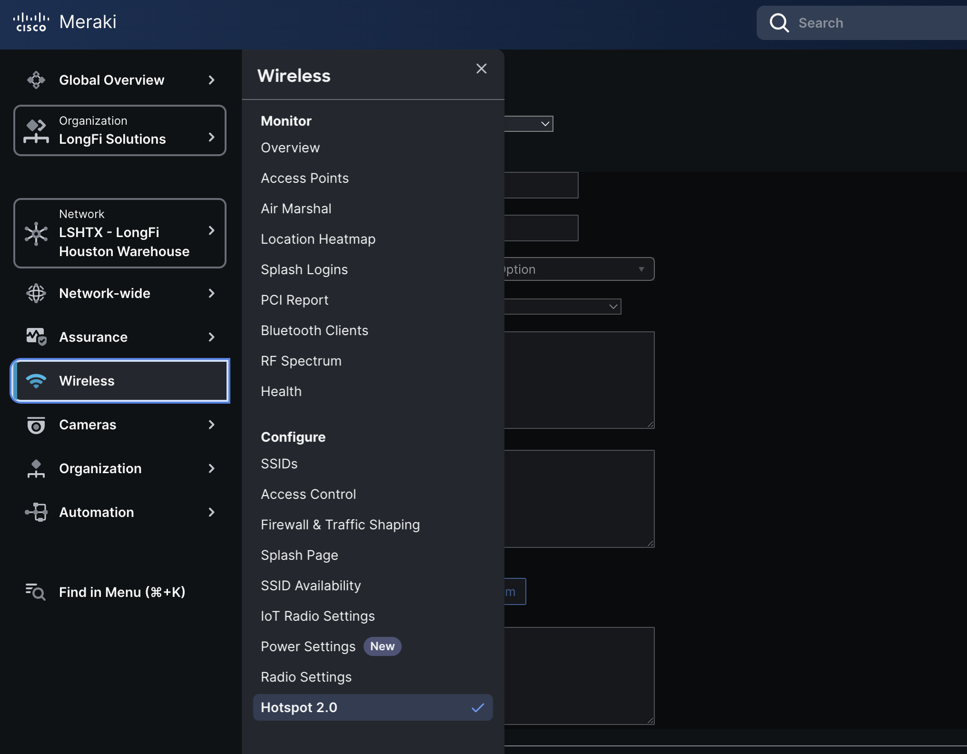Open Access Control settings
Image resolution: width=967 pixels, height=754 pixels.
pyautogui.click(x=308, y=494)
